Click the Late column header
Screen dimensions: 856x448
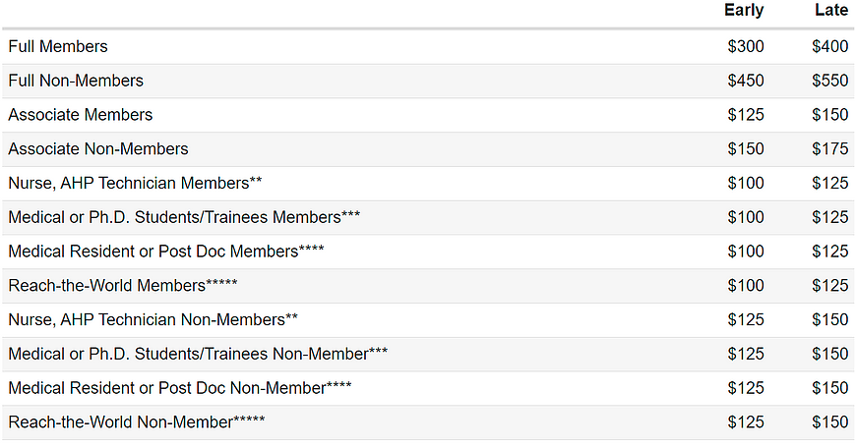click(x=831, y=10)
